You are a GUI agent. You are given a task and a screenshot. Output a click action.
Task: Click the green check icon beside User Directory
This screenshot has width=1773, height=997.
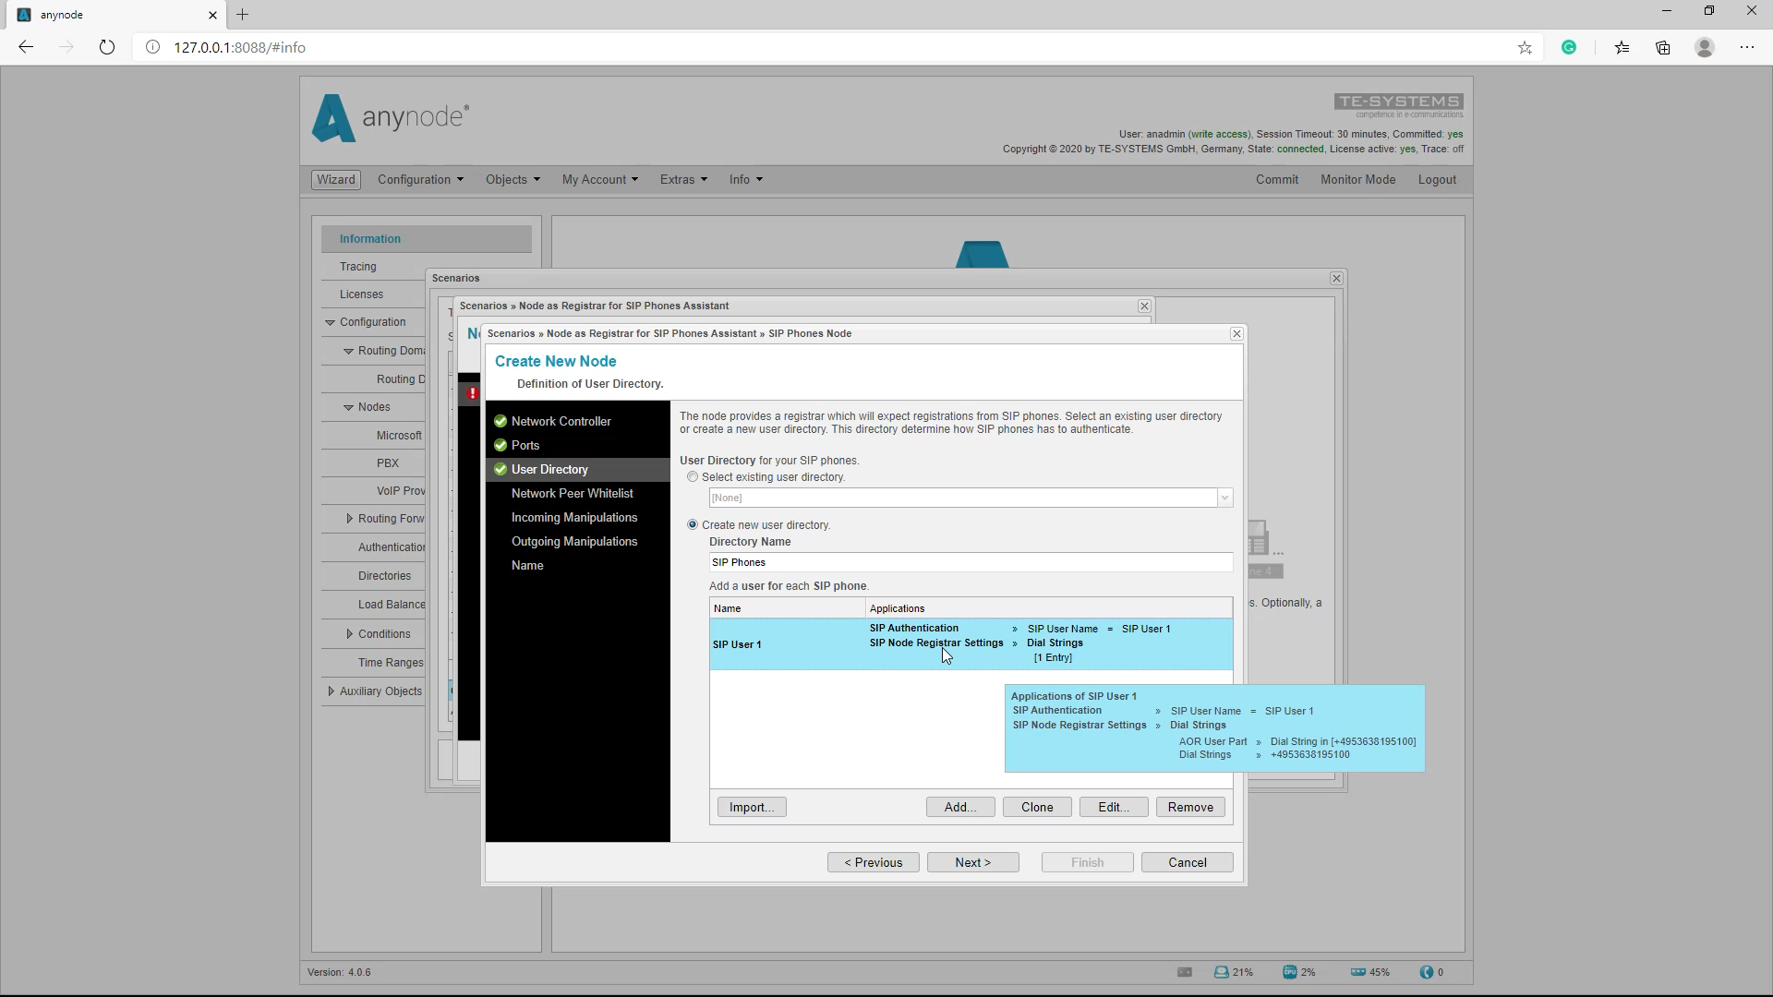pos(501,469)
